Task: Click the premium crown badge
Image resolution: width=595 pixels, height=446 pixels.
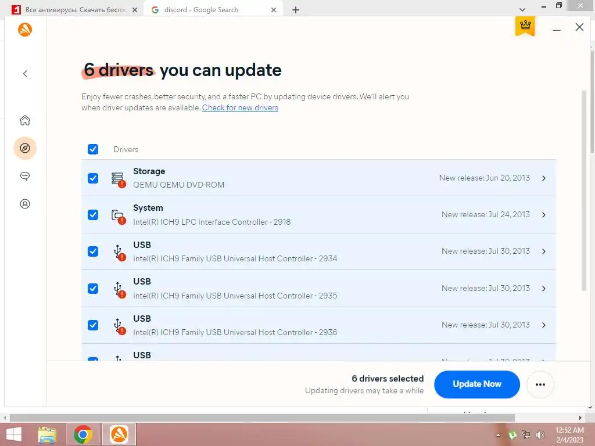Action: point(525,26)
